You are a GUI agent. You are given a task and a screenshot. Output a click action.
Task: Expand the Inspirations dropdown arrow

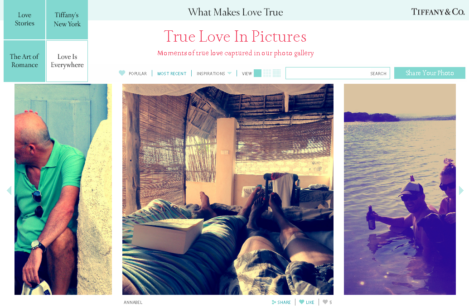pos(229,73)
